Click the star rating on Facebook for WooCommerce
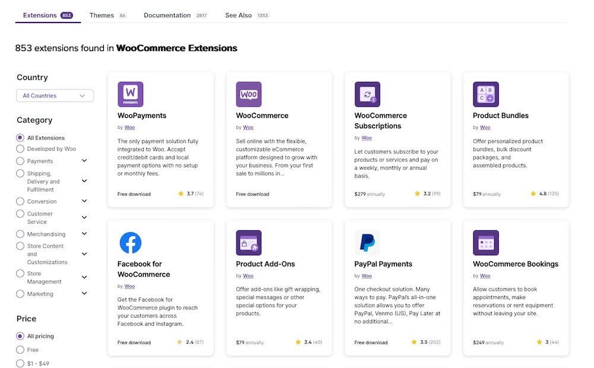Screen dimensions: 594x368 tap(191, 342)
